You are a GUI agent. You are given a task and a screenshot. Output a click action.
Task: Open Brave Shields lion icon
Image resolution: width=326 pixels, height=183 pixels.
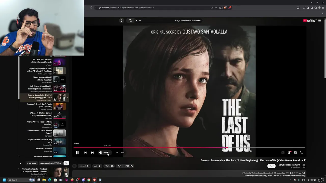pos(225,8)
